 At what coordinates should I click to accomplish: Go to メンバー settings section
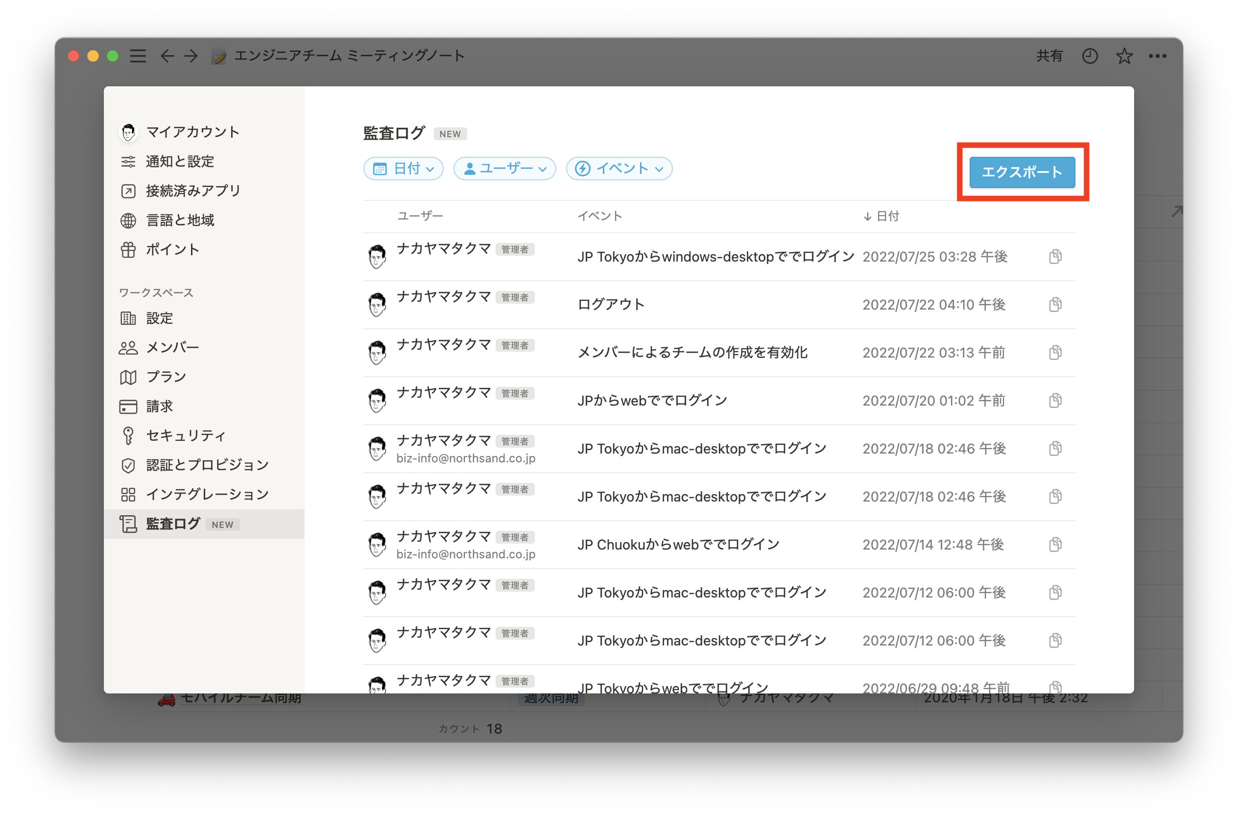[172, 348]
